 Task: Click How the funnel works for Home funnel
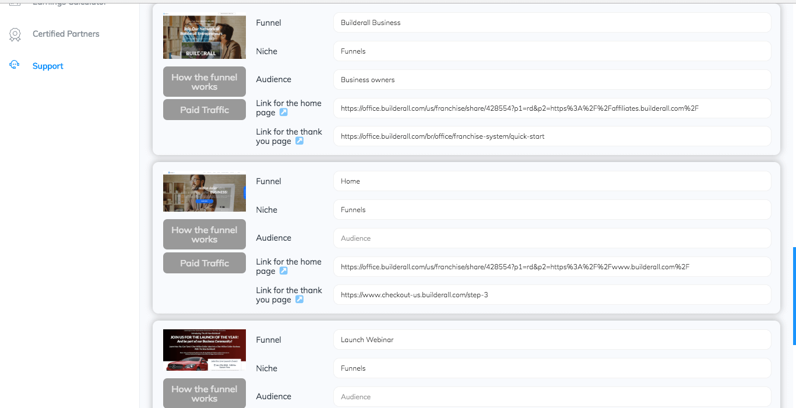tap(205, 234)
